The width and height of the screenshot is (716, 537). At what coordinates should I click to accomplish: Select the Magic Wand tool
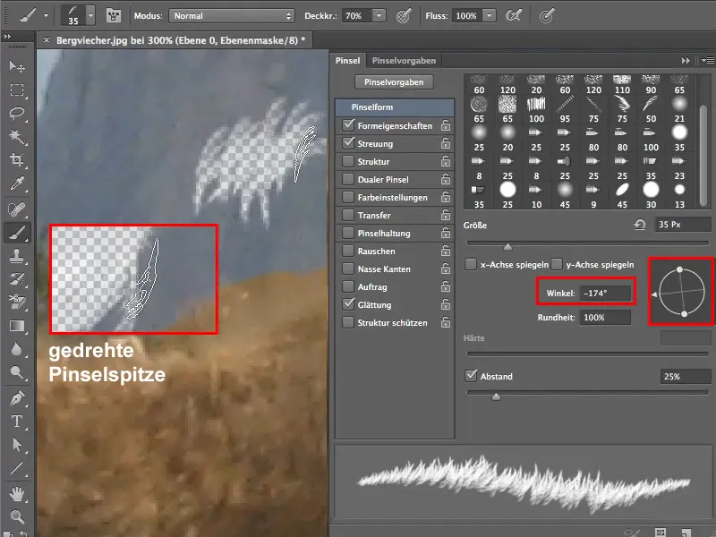click(17, 137)
